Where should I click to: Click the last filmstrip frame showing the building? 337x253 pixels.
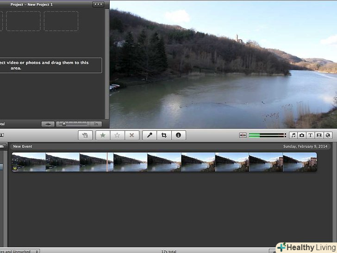(x=300, y=162)
